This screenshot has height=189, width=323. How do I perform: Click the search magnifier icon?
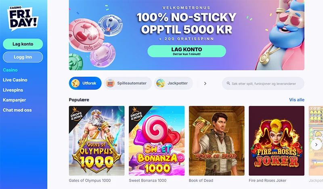pos(228,84)
